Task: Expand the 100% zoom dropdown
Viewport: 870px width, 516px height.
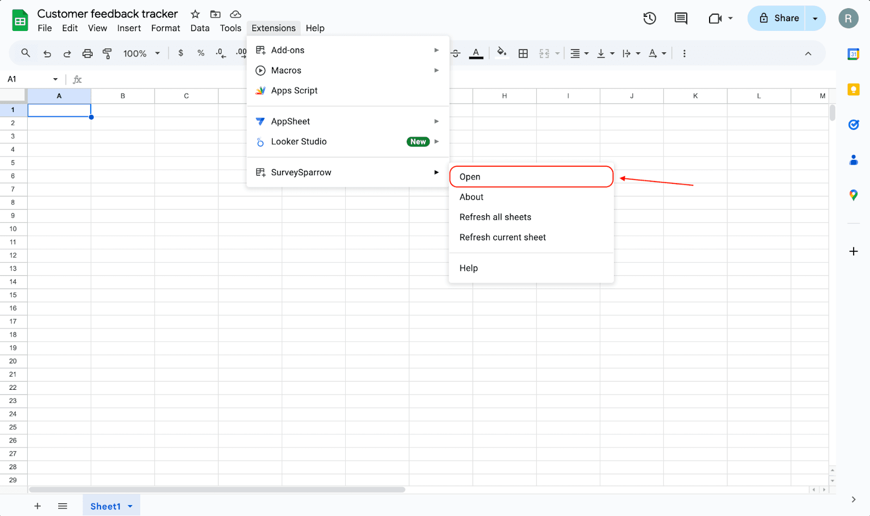Action: point(141,53)
